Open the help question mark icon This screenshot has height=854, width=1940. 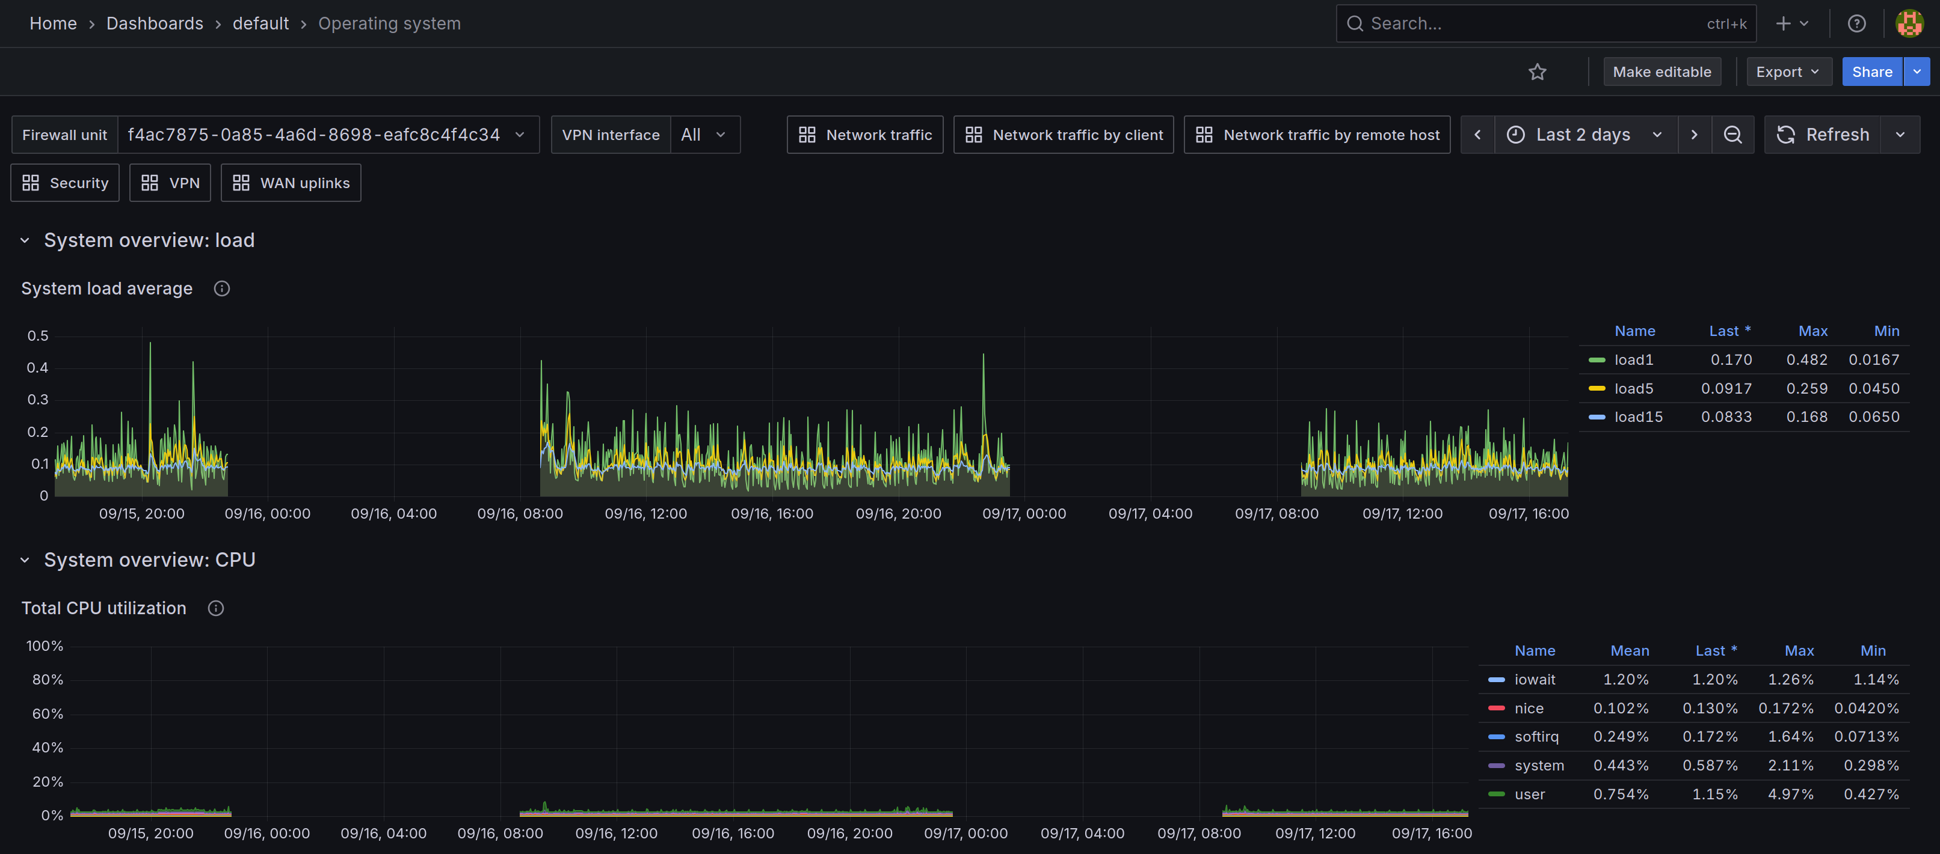pos(1856,23)
